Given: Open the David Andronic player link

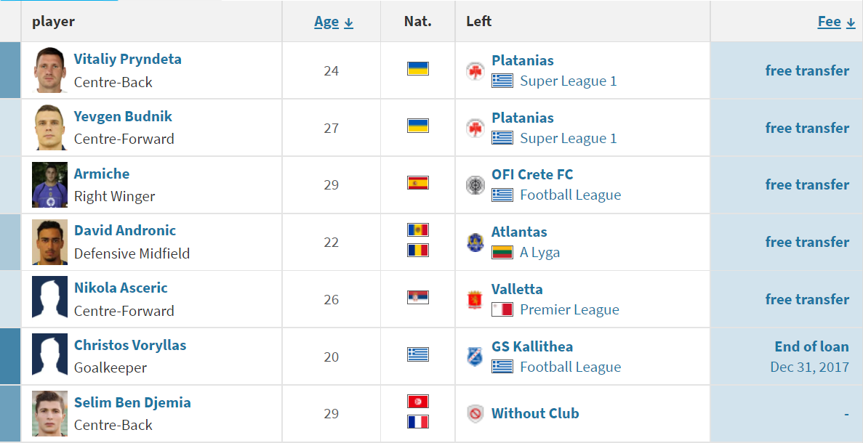Looking at the screenshot, I should click(125, 230).
